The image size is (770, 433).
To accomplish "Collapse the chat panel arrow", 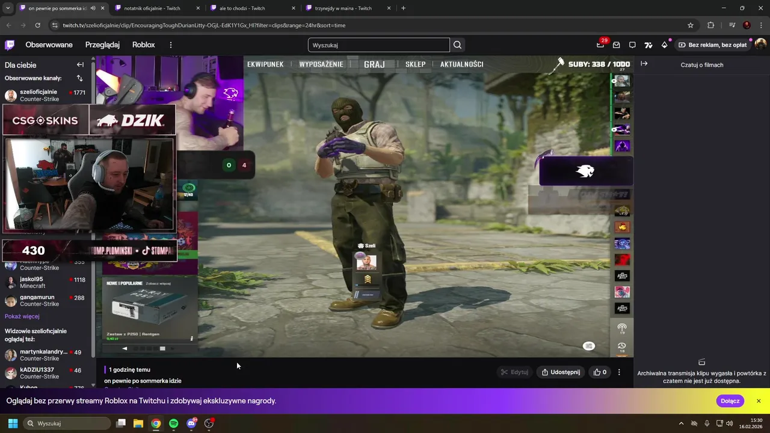I will point(644,64).
